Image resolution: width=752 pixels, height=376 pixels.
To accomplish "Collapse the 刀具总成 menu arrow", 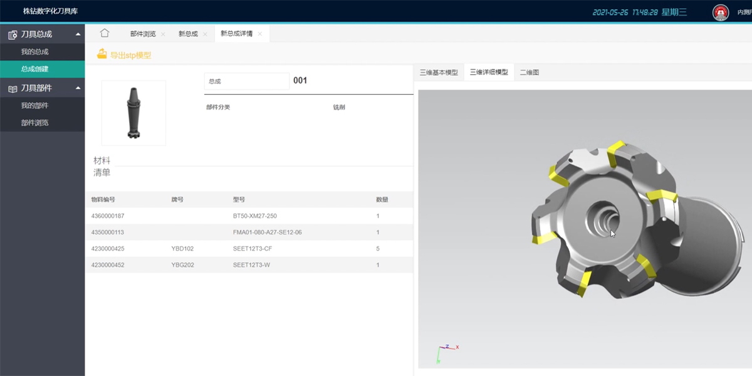I will pyautogui.click(x=78, y=34).
